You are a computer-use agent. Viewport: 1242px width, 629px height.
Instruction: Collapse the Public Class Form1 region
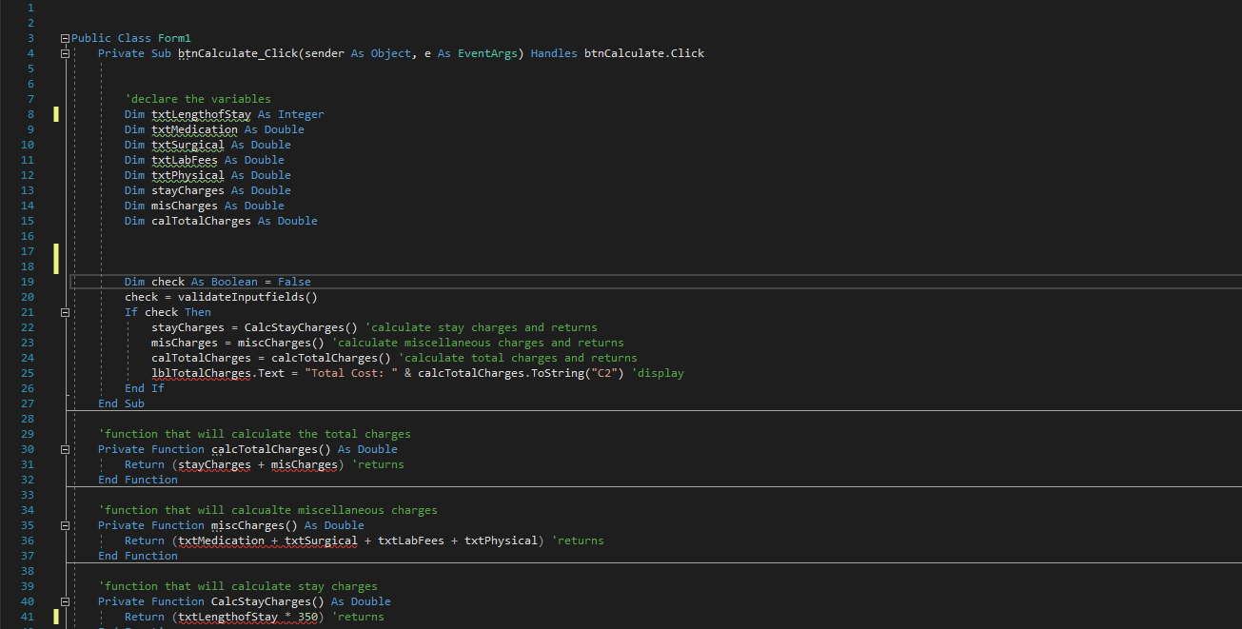click(64, 37)
